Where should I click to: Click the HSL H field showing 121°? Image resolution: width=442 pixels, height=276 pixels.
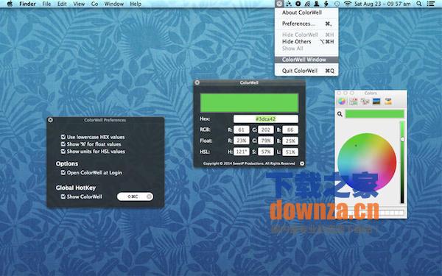[x=242, y=152]
